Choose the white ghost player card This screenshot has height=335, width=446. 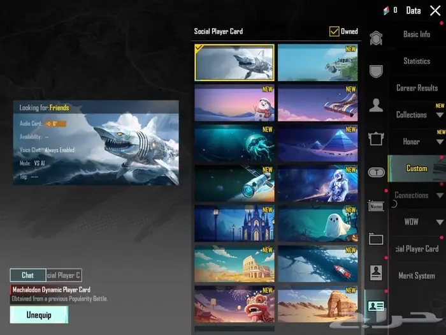pos(317,223)
